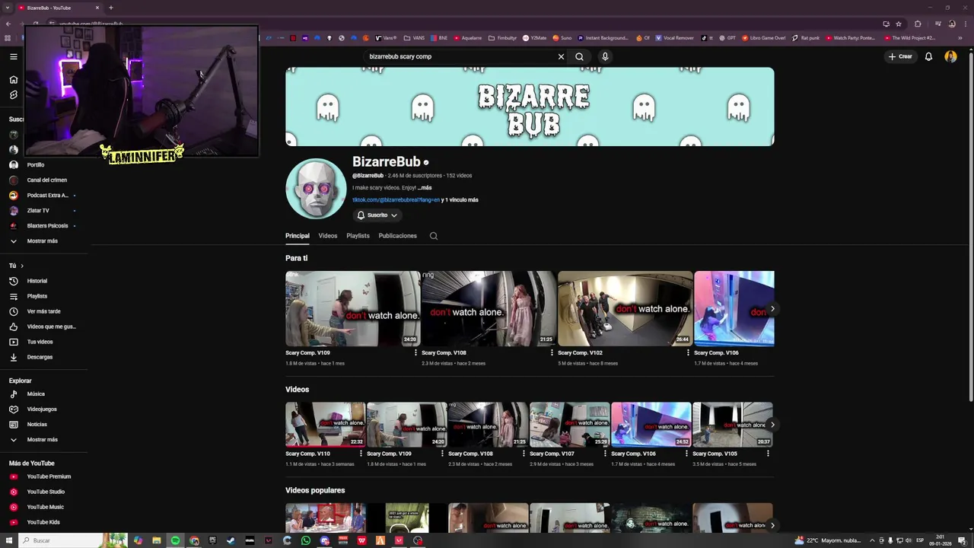The image size is (974, 548).
Task: Open the Suscrito notification dropdown
Action: 377,215
